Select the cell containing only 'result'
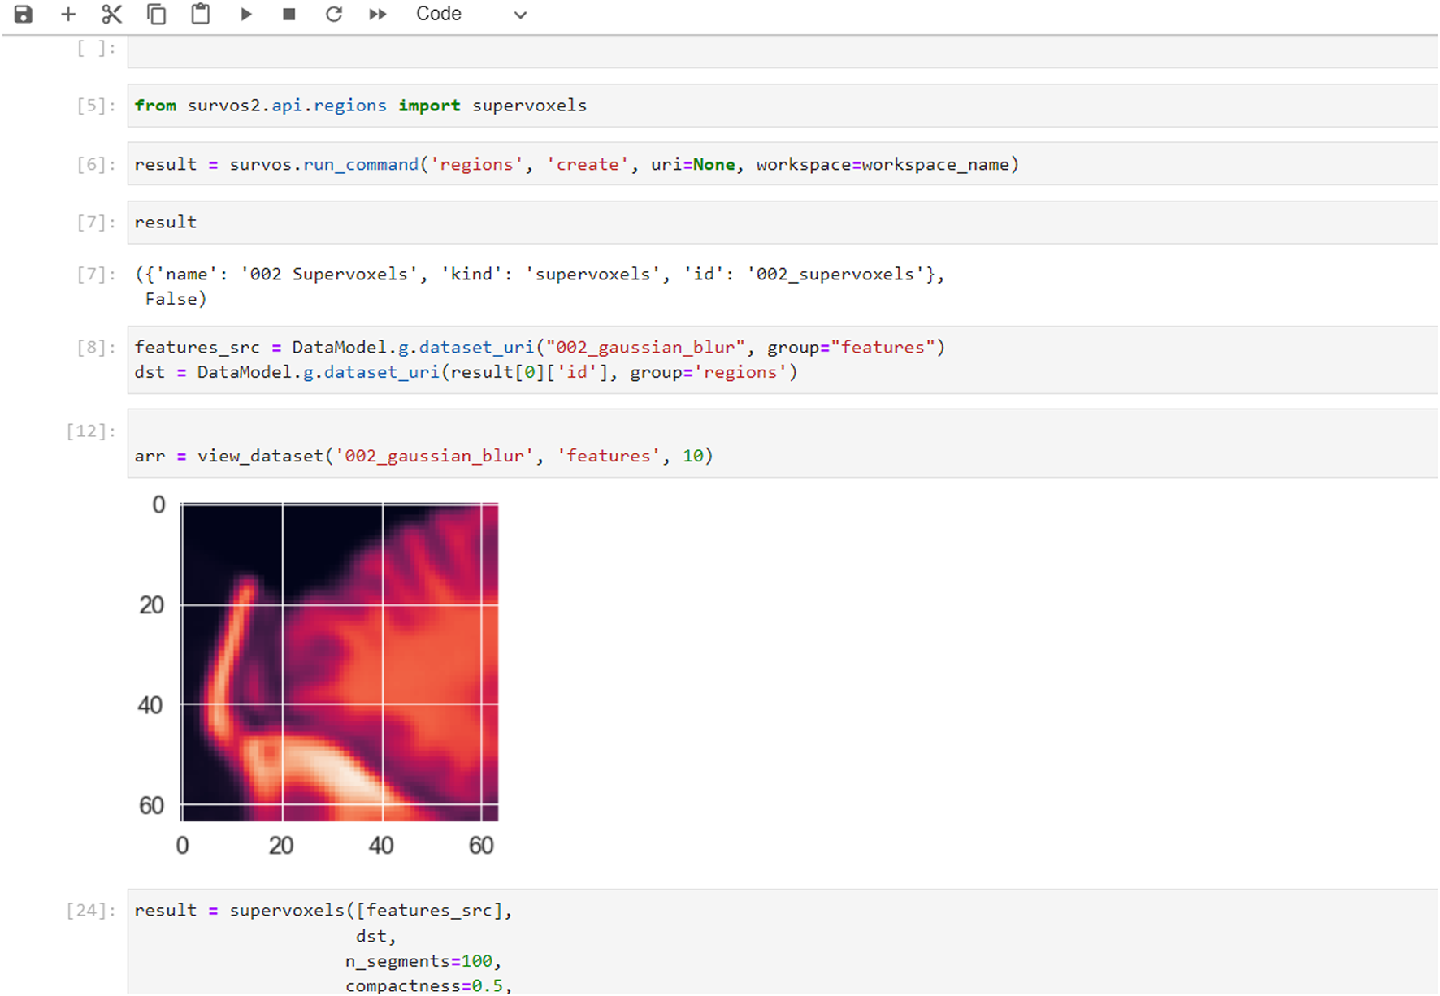Viewport: 1440px width, 996px height. pos(780,223)
